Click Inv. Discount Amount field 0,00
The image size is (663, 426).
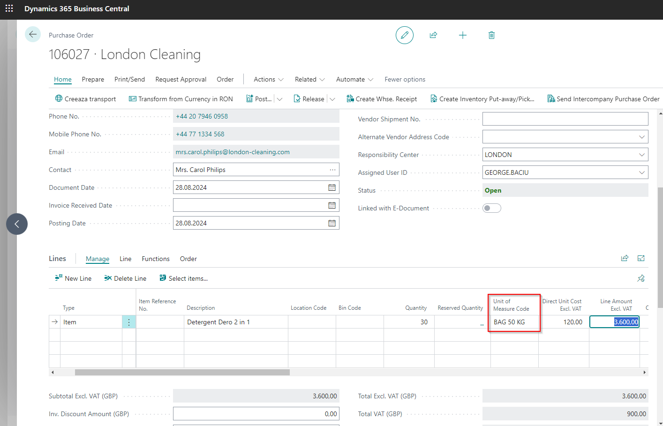(256, 414)
